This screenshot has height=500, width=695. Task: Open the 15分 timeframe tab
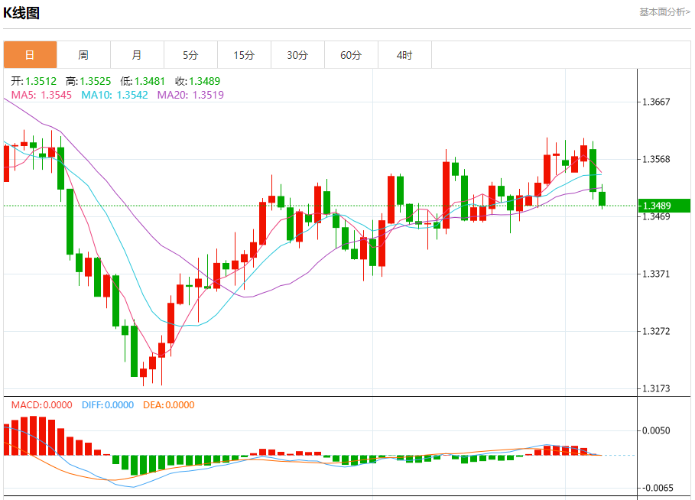point(244,55)
